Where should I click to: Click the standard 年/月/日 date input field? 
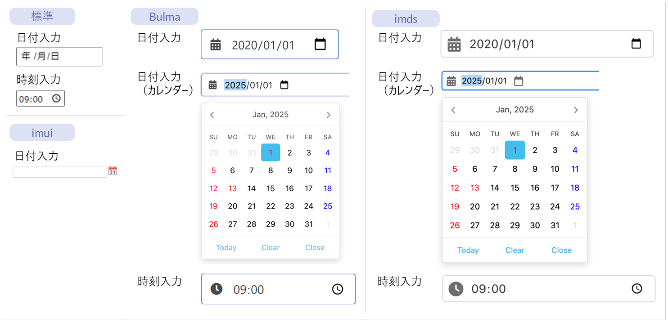(59, 57)
